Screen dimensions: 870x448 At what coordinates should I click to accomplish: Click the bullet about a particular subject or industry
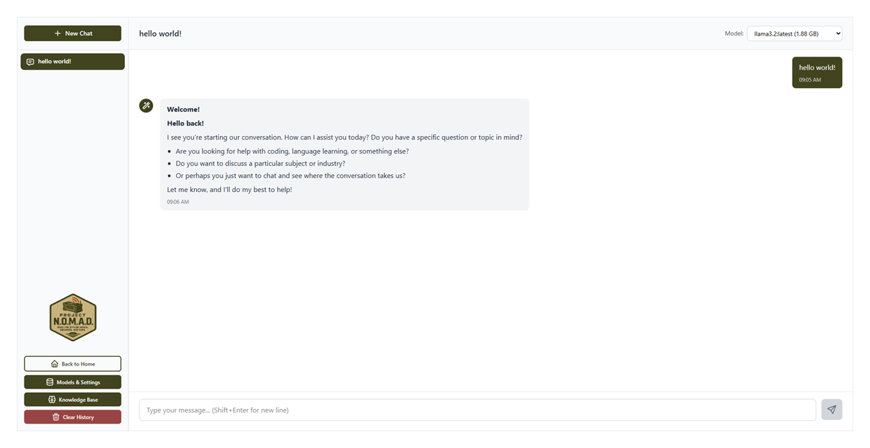pyautogui.click(x=260, y=163)
